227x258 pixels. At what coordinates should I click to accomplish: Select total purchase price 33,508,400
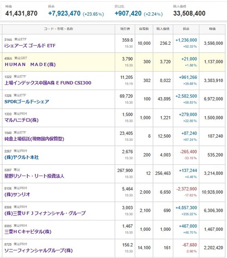coord(189,13)
